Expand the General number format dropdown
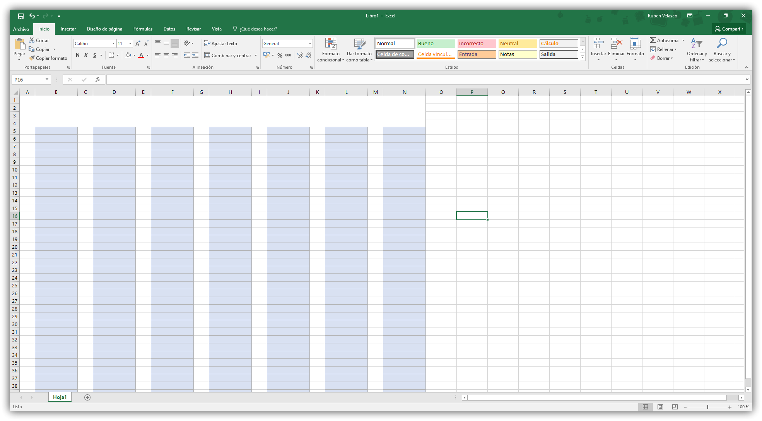 pyautogui.click(x=310, y=44)
